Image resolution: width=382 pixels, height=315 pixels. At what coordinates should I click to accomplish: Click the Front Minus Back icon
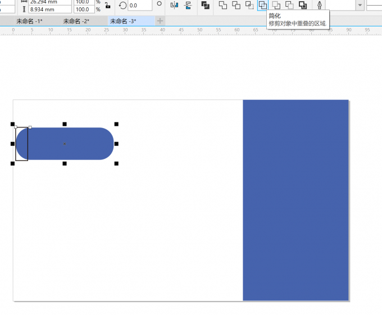pyautogui.click(x=276, y=5)
